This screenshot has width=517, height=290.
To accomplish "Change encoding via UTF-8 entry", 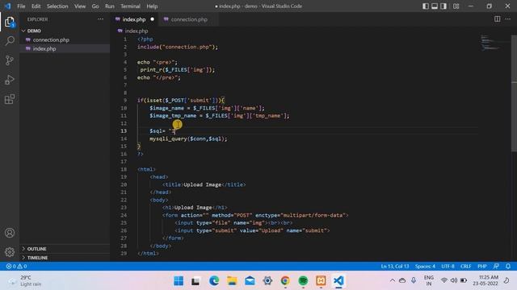I will coord(448,267).
